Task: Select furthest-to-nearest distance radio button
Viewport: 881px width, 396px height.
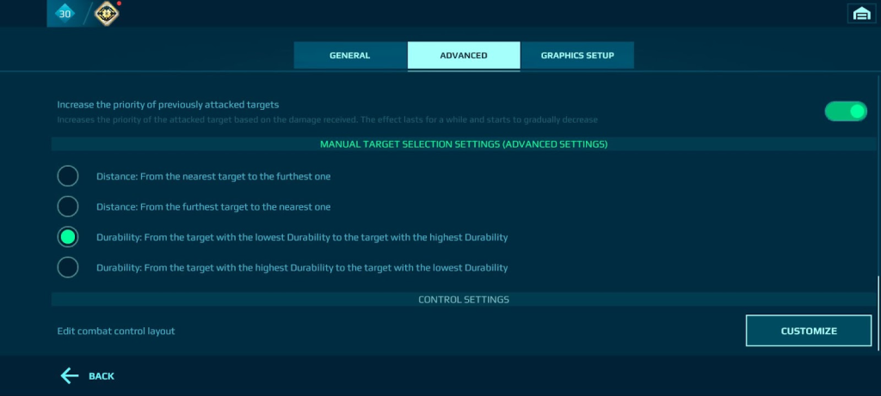Action: (x=68, y=206)
